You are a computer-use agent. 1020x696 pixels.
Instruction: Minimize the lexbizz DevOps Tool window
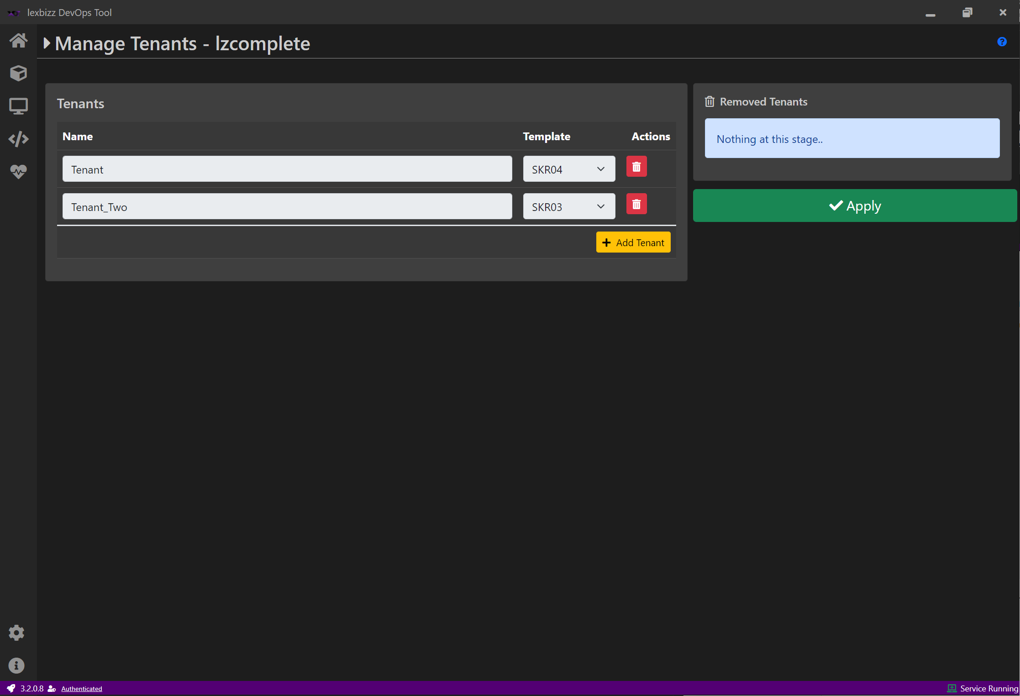[x=931, y=15]
